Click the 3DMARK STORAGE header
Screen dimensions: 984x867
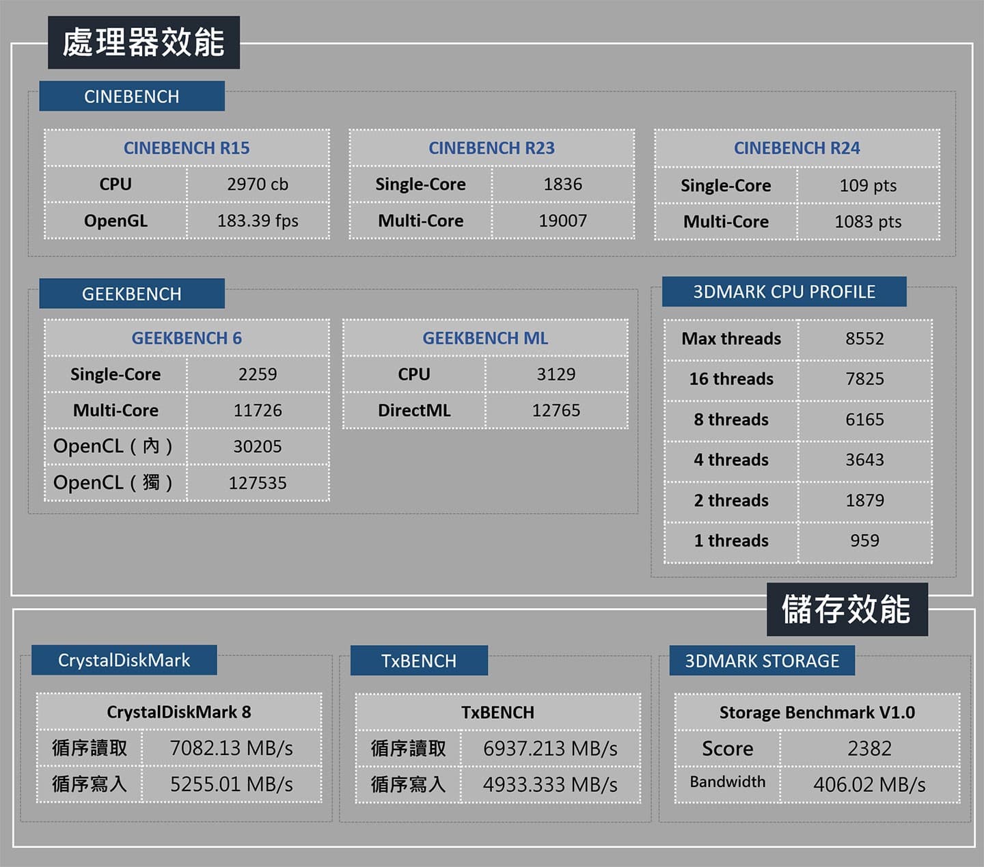[762, 661]
